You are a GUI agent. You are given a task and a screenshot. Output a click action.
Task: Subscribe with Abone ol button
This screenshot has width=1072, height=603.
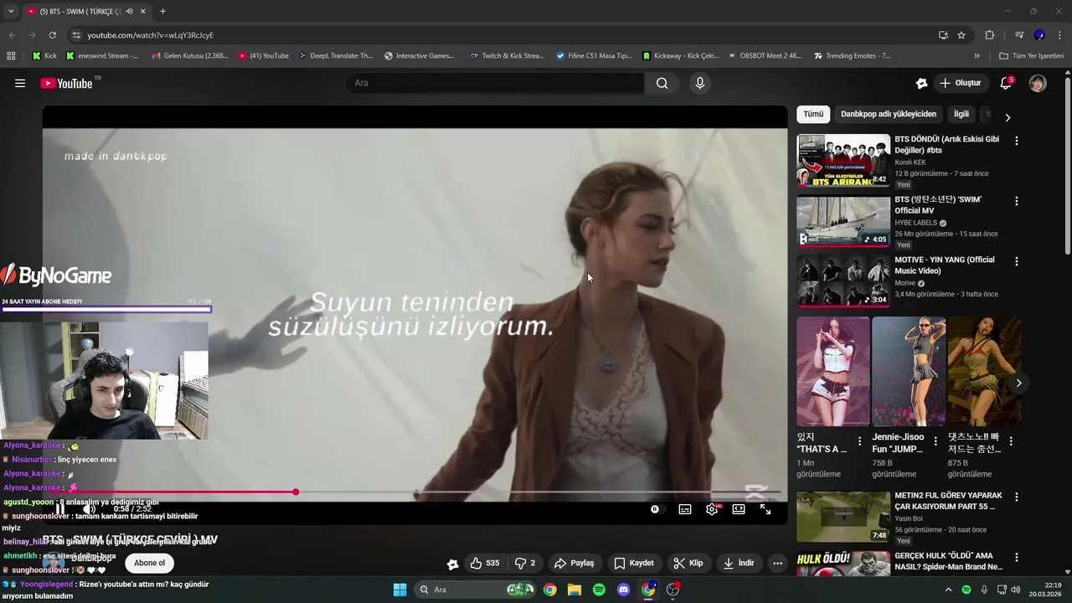coord(150,563)
